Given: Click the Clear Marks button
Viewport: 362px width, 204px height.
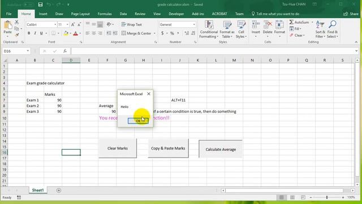Looking at the screenshot, I should 118,148.
